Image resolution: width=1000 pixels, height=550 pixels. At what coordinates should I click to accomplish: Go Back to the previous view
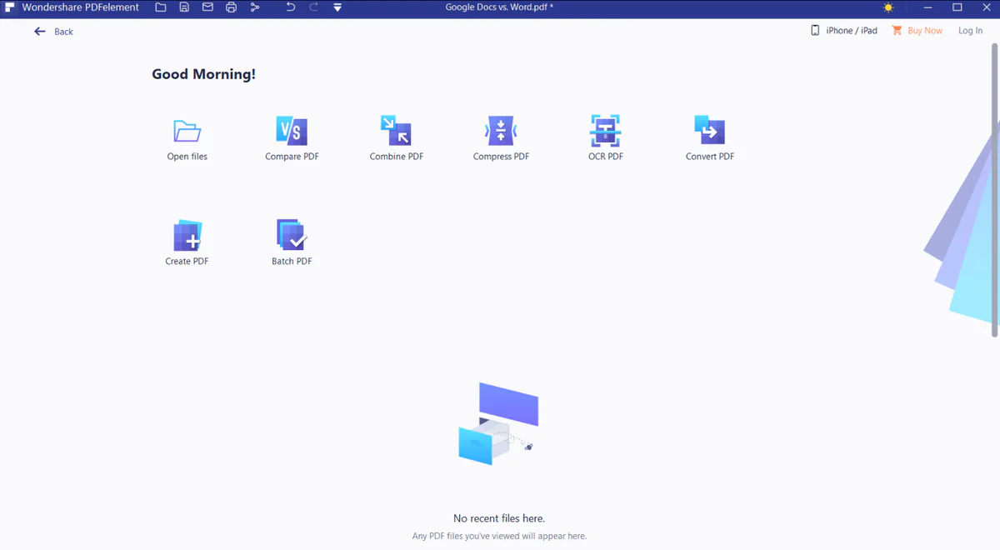53,31
